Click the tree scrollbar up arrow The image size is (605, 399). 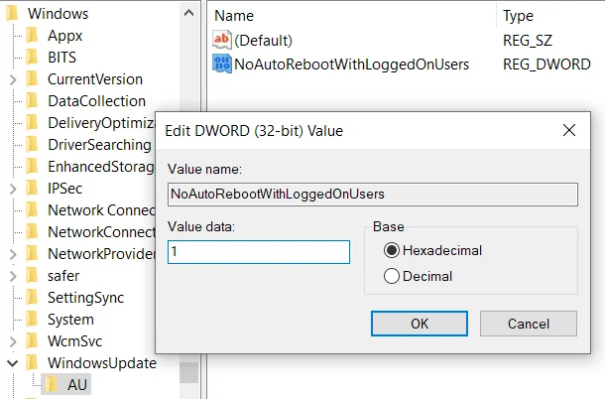(189, 13)
